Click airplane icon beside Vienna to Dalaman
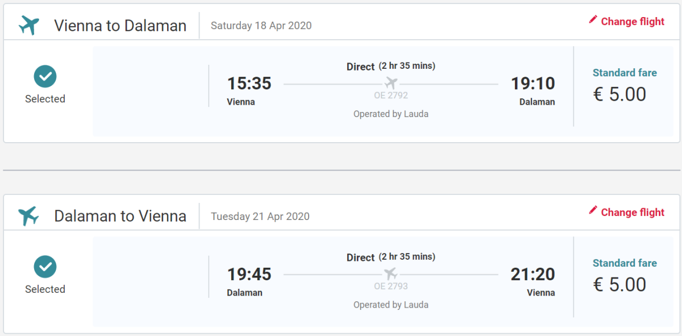This screenshot has height=336, width=682. coord(28,26)
